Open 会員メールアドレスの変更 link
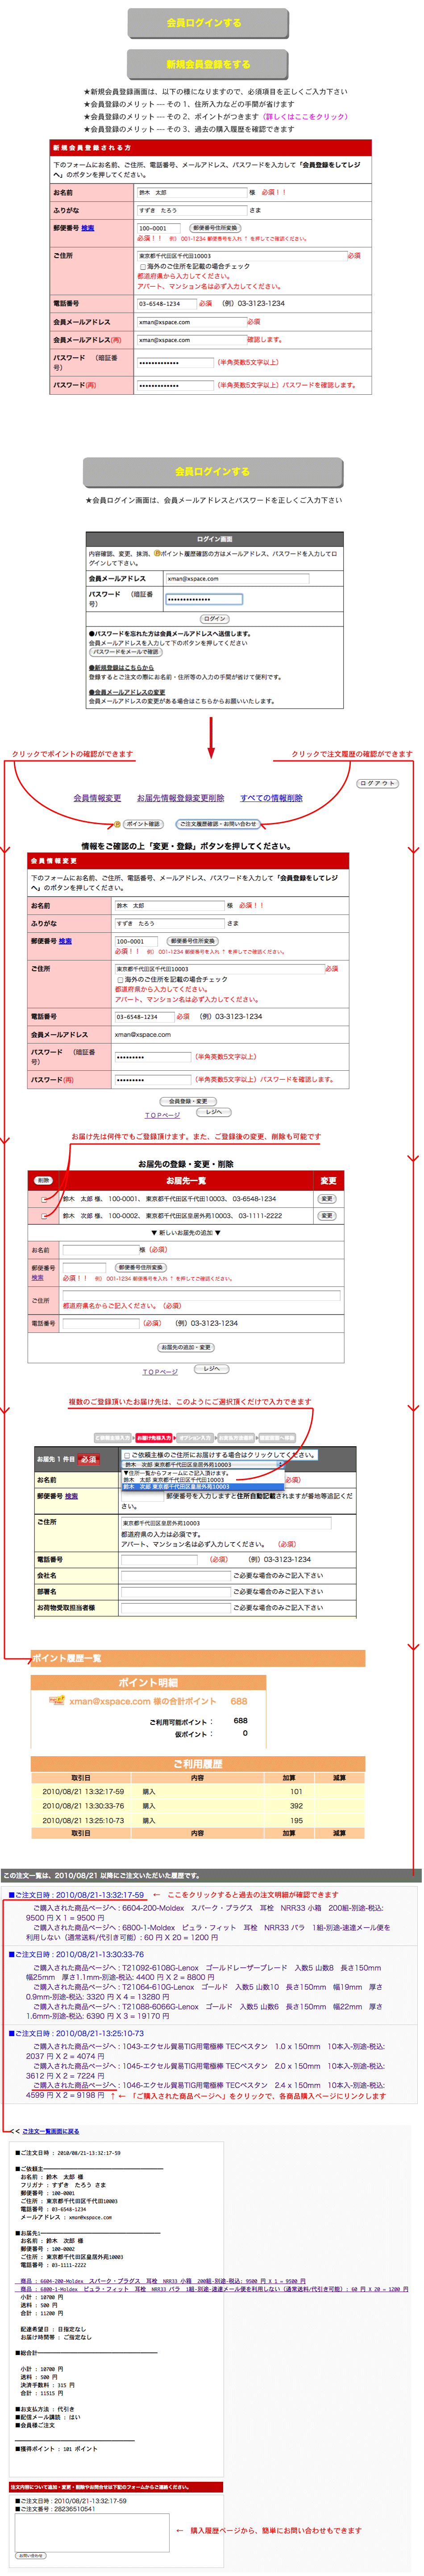 point(127,692)
